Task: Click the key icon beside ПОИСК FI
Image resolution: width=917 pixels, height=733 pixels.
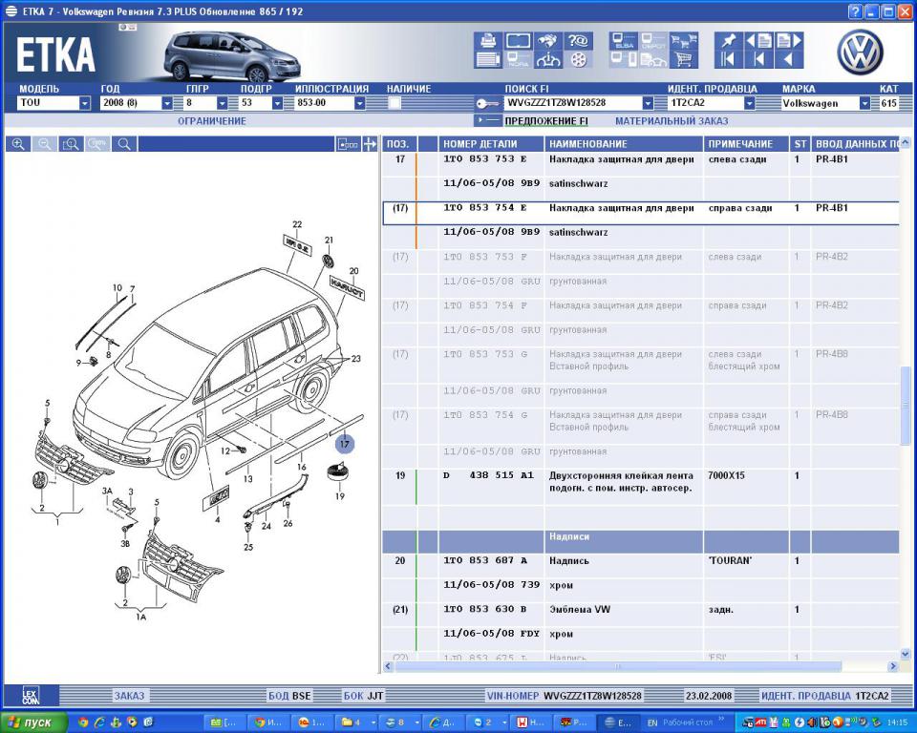Action: [486, 104]
